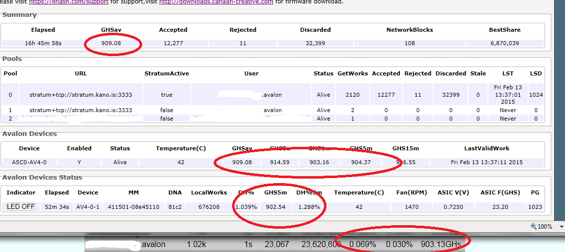Click LocalWorks value 676208

point(209,207)
